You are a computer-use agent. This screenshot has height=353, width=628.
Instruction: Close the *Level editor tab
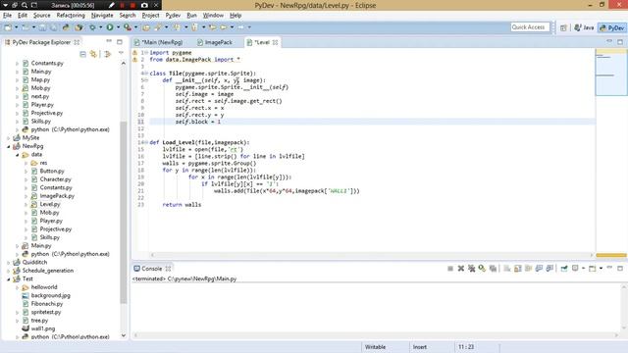275,42
